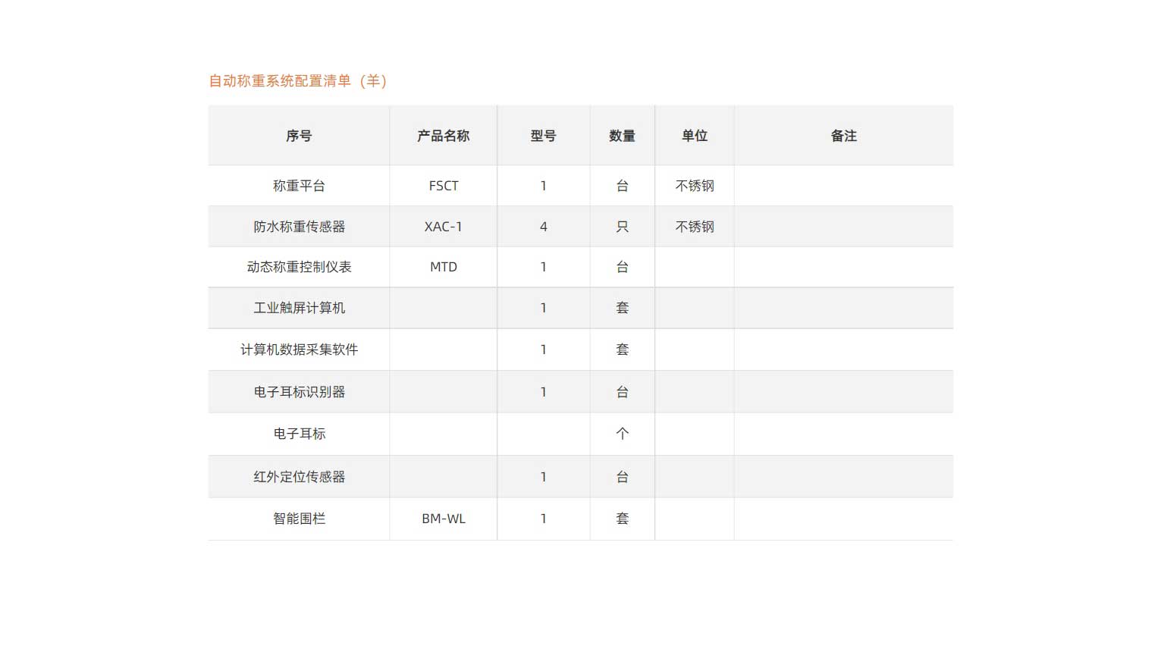Select the 计算机数据采集软件 cell
Image resolution: width=1158 pixels, height=649 pixels.
point(299,350)
